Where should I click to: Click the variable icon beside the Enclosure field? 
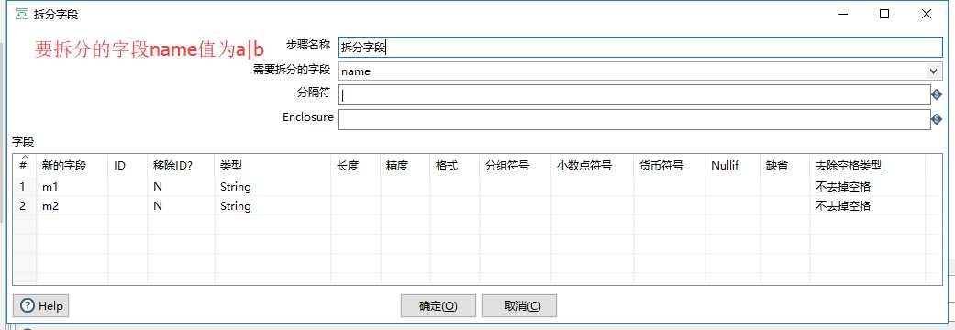coord(937,120)
